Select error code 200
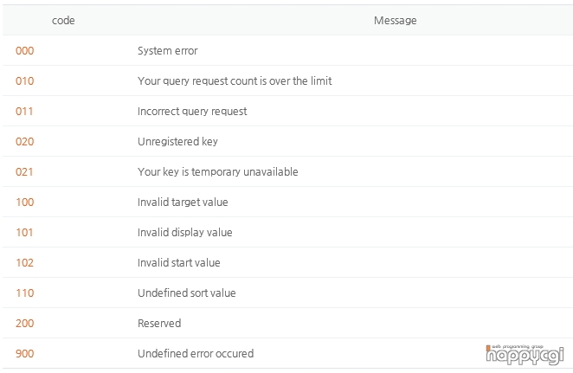 click(25, 324)
